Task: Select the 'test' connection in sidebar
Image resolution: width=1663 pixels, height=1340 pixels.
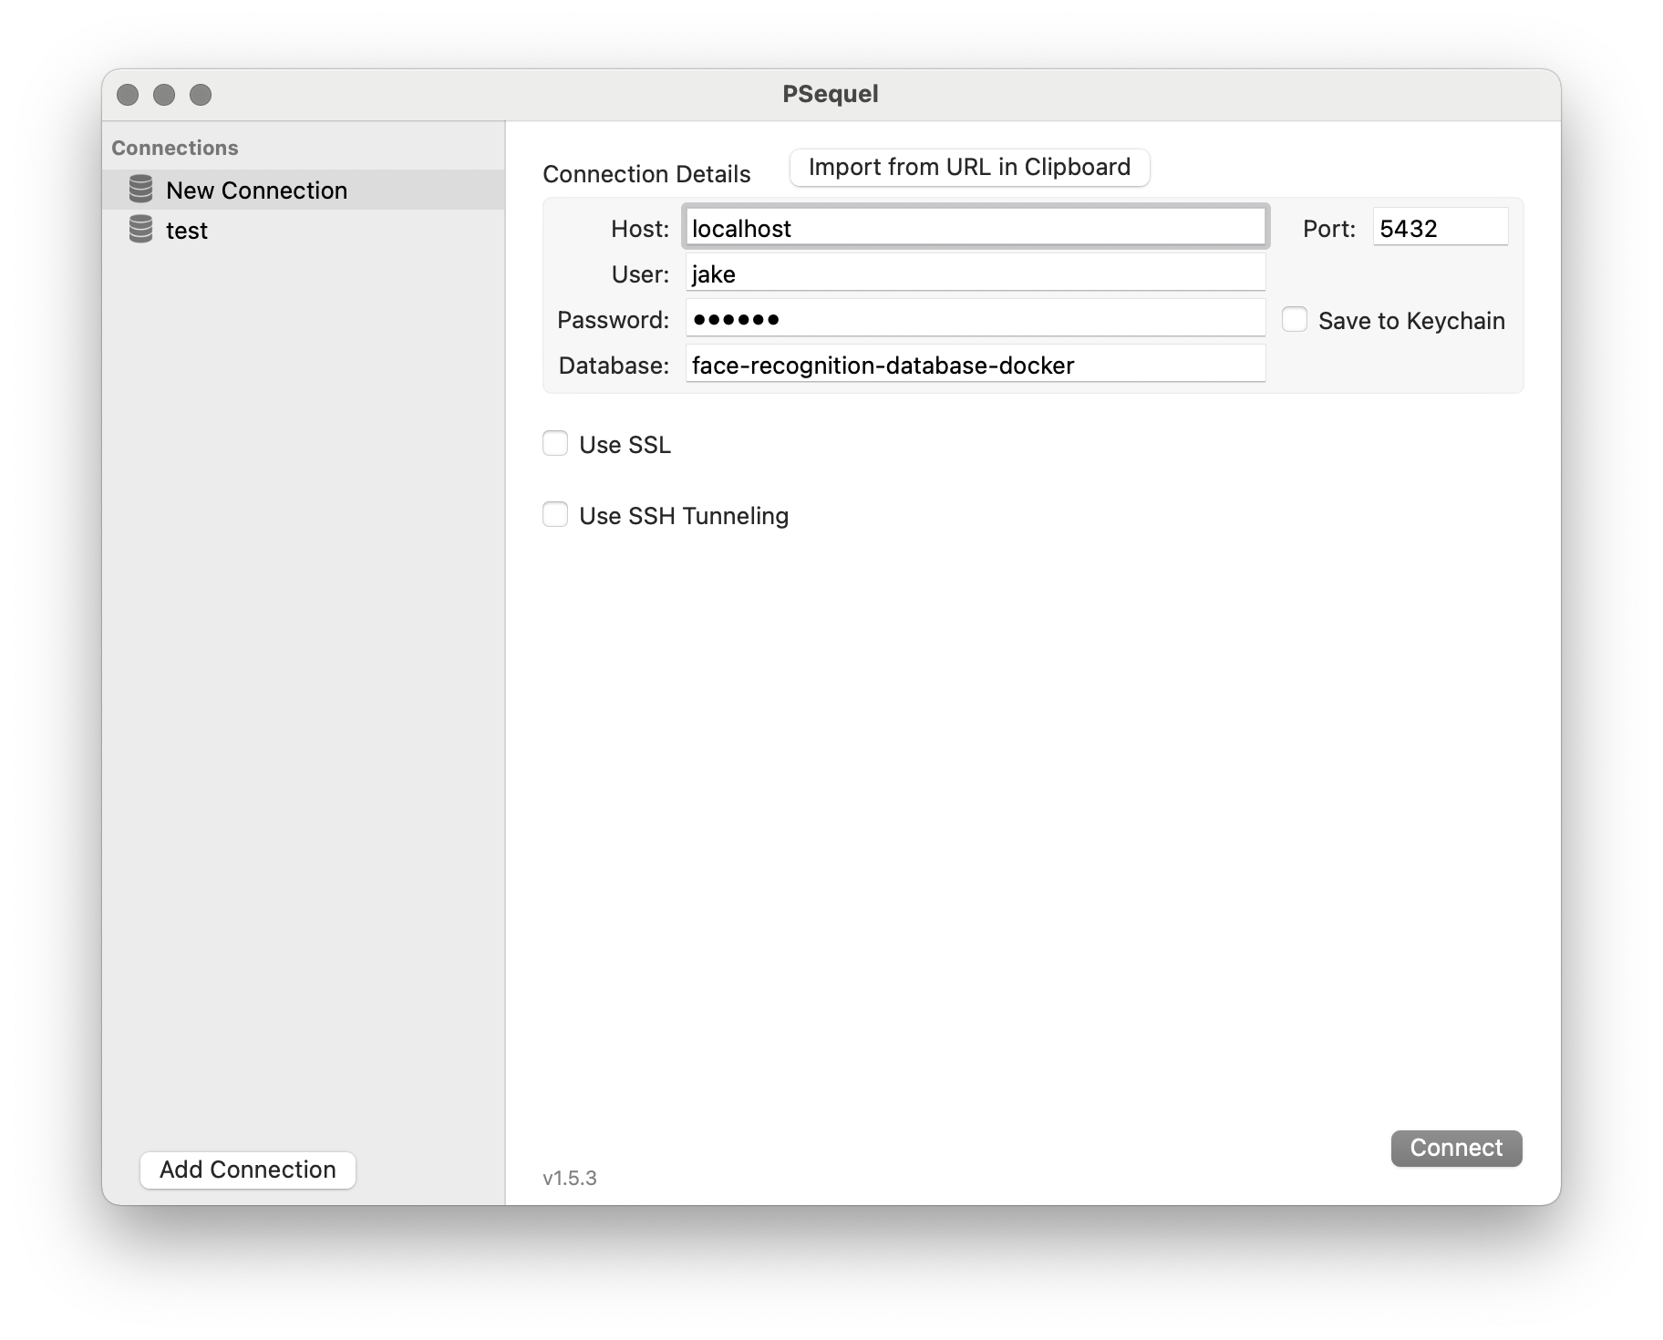Action: tap(304, 230)
